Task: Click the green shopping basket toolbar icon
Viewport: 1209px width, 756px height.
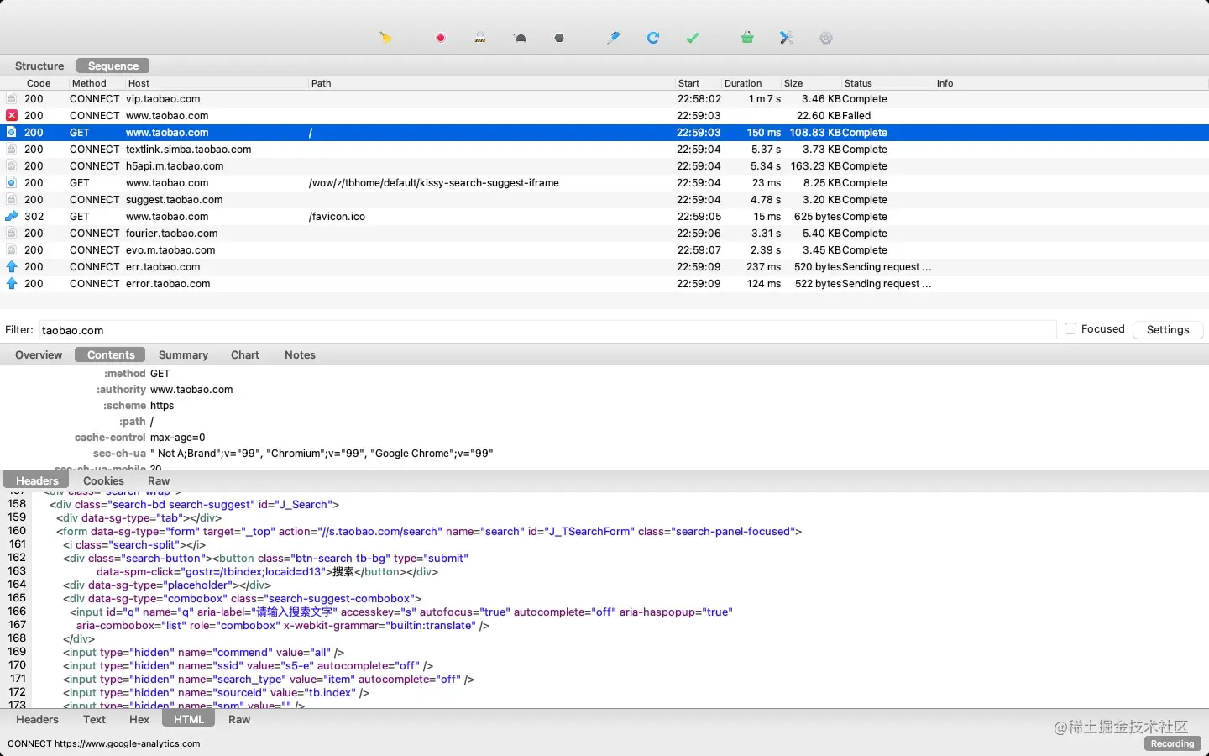Action: tap(747, 38)
